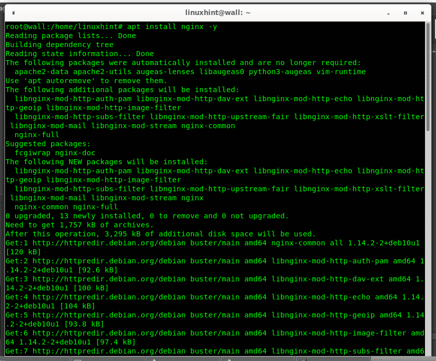Click 'Need to get 1,757 kB of archives.'

click(x=80, y=225)
